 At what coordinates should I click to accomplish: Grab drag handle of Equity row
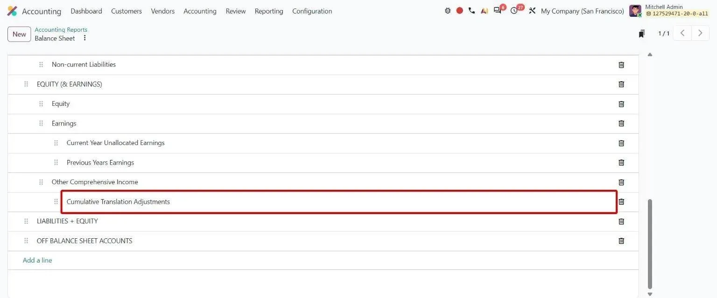41,104
